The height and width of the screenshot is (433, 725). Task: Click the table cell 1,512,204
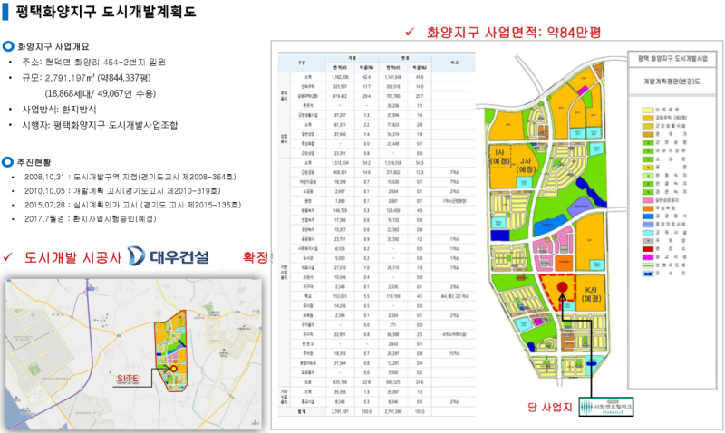[340, 163]
